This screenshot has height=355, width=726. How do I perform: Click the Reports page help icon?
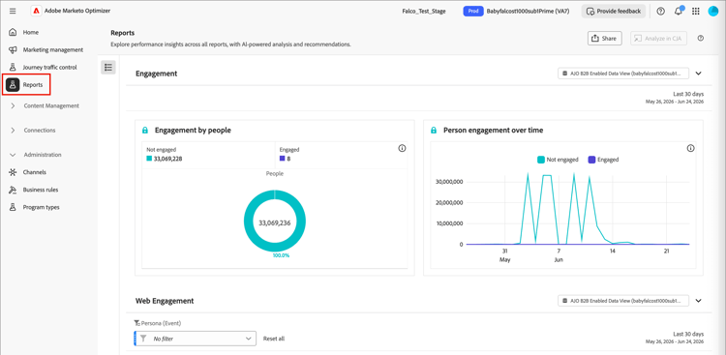coord(701,39)
